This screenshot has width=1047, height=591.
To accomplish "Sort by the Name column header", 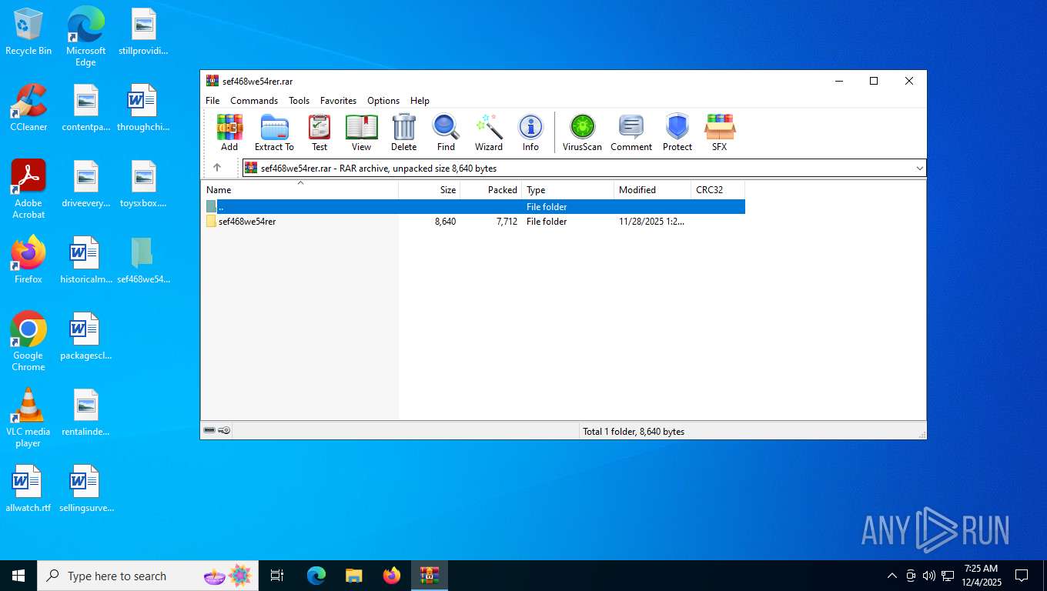I will pyautogui.click(x=300, y=190).
